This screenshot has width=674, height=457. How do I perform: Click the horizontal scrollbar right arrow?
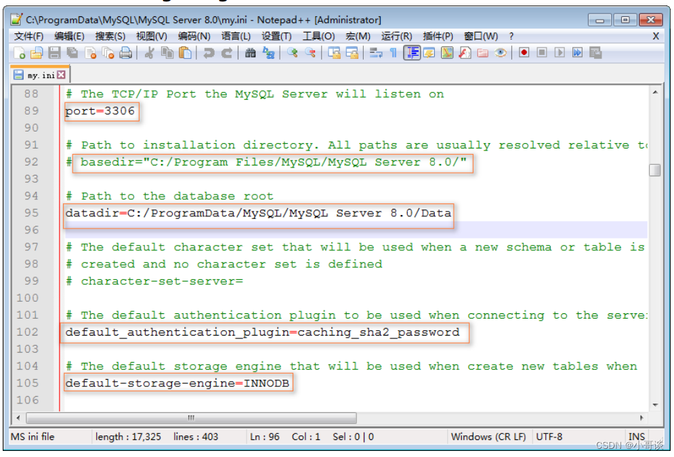click(x=641, y=418)
